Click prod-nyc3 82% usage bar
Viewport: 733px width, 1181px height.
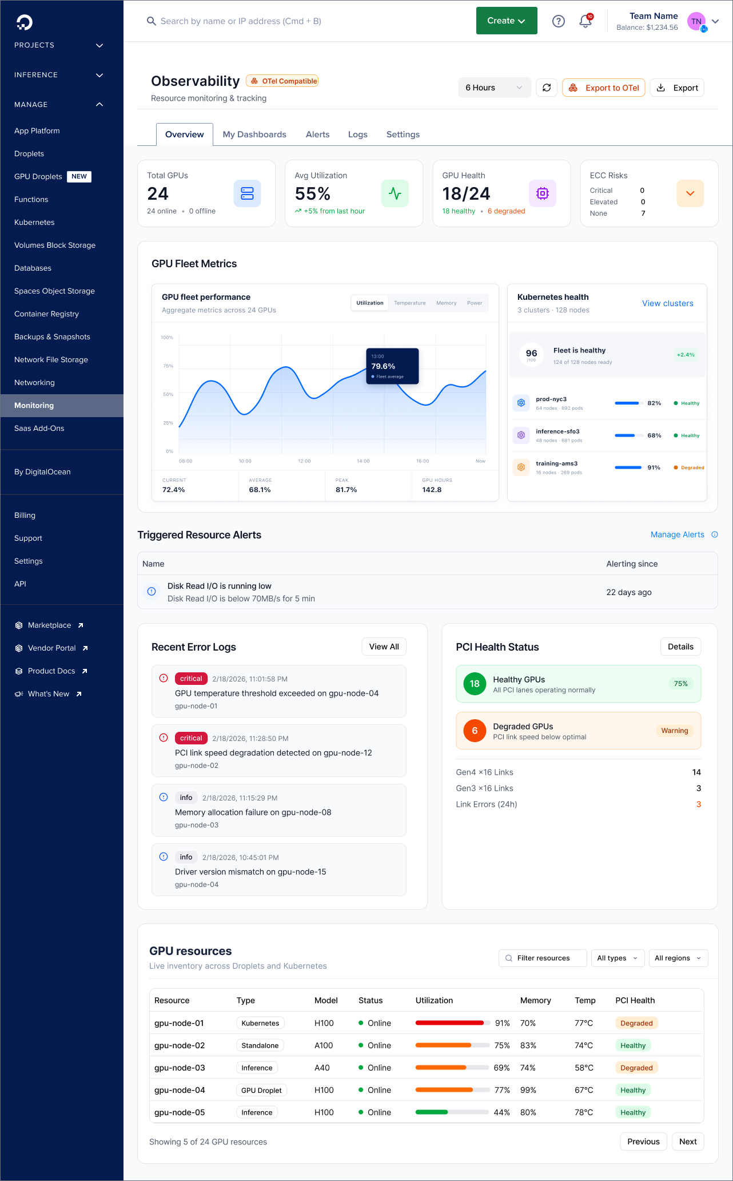tap(628, 403)
